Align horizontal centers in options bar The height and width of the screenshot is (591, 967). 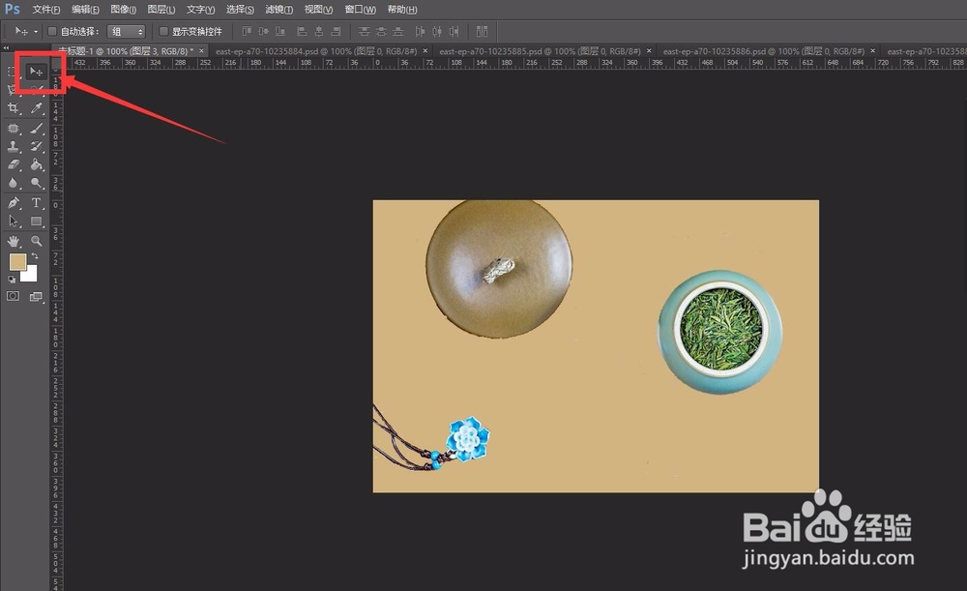(319, 32)
